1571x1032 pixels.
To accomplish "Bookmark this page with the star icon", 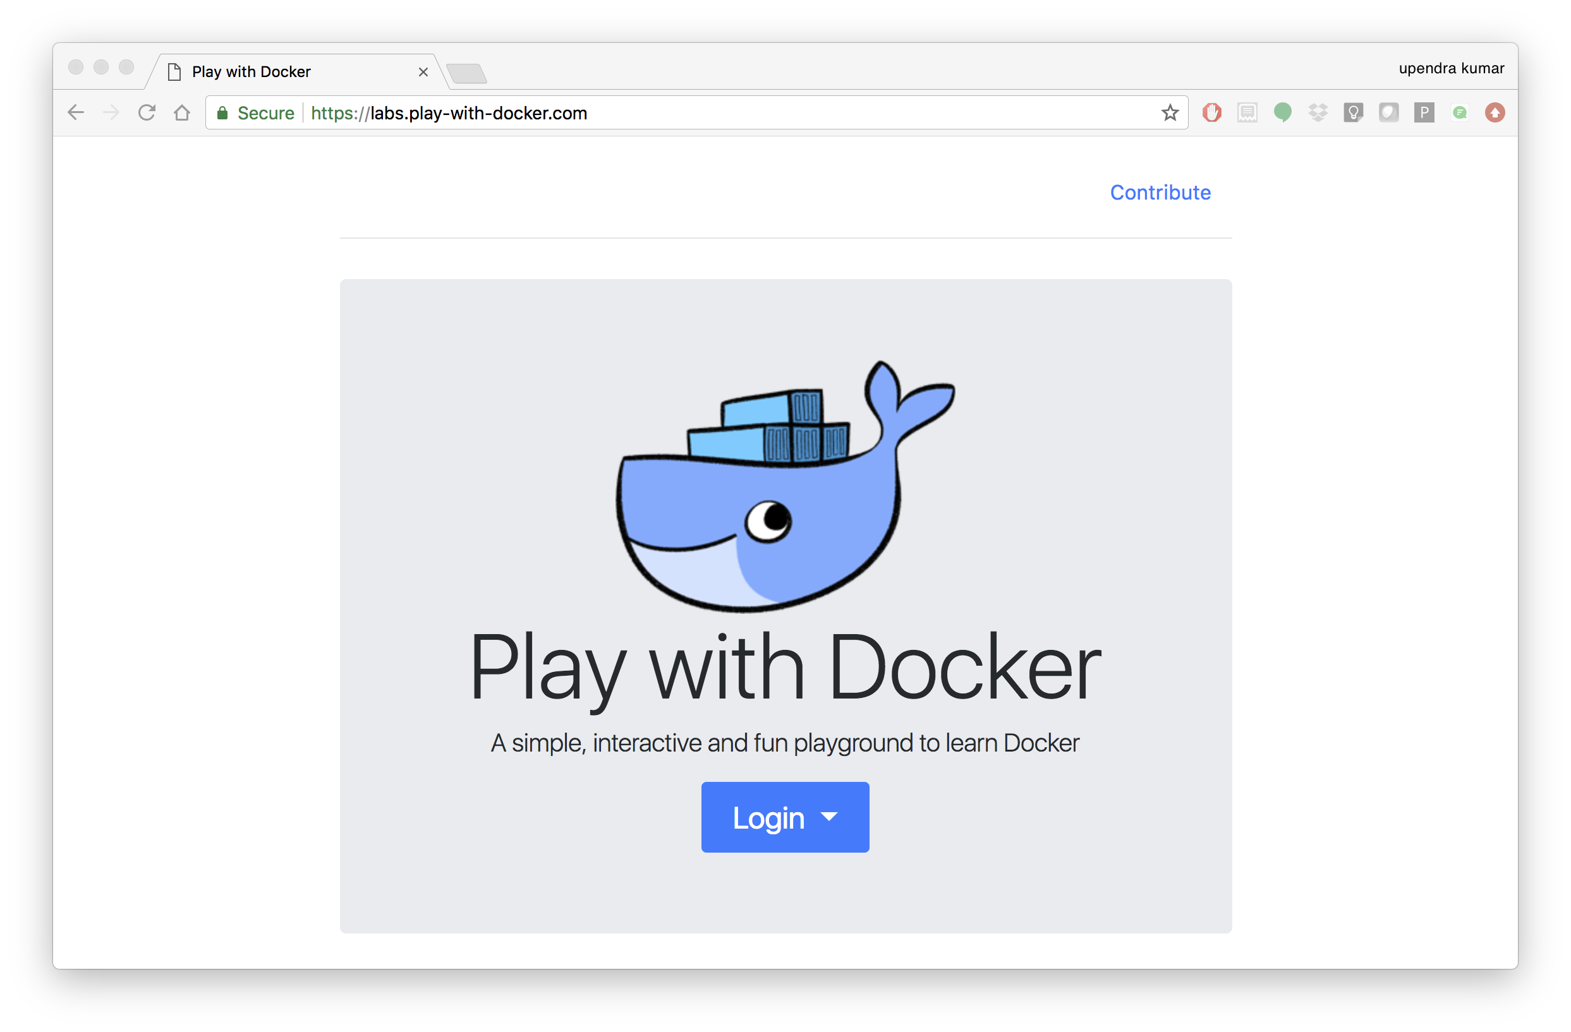I will [x=1170, y=113].
